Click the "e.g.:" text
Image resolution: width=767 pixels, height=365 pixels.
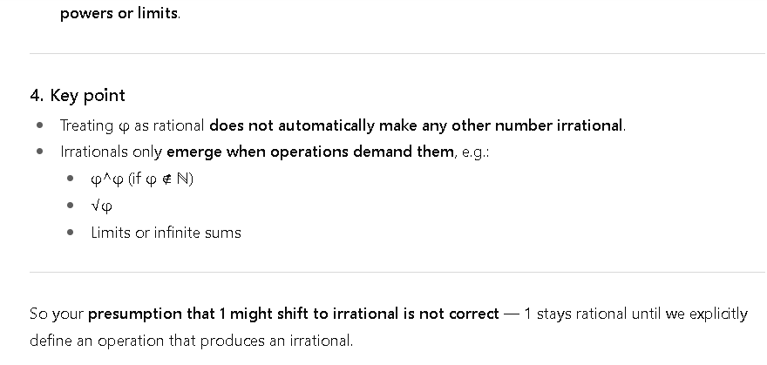click(x=475, y=152)
